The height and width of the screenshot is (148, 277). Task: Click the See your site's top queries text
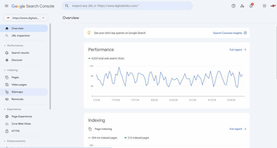click(x=120, y=33)
